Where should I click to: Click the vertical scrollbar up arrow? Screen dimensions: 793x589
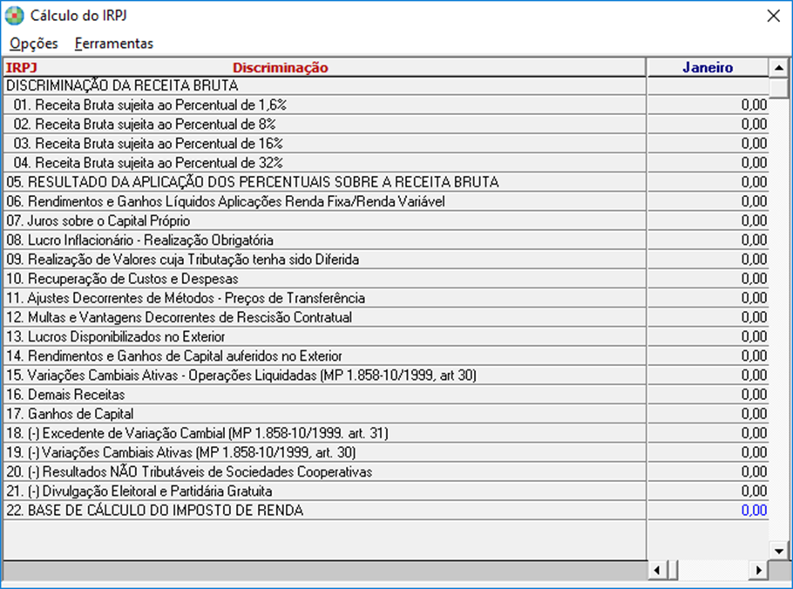779,68
